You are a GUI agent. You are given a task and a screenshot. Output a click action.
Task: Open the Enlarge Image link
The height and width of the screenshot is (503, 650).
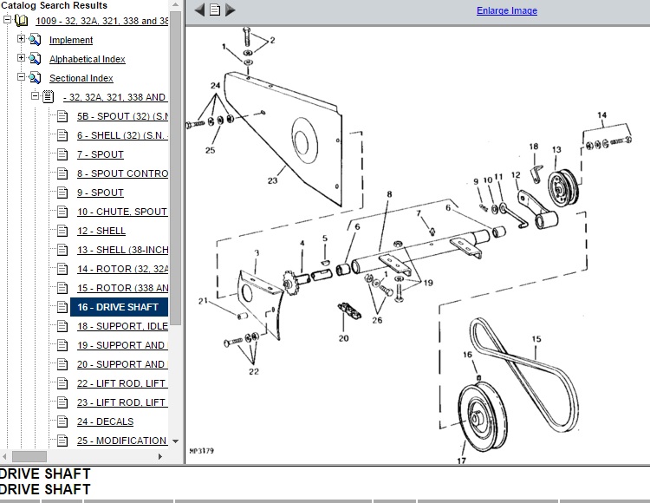pyautogui.click(x=506, y=11)
